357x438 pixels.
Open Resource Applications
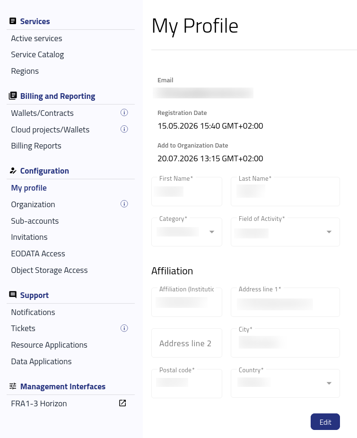pos(49,345)
